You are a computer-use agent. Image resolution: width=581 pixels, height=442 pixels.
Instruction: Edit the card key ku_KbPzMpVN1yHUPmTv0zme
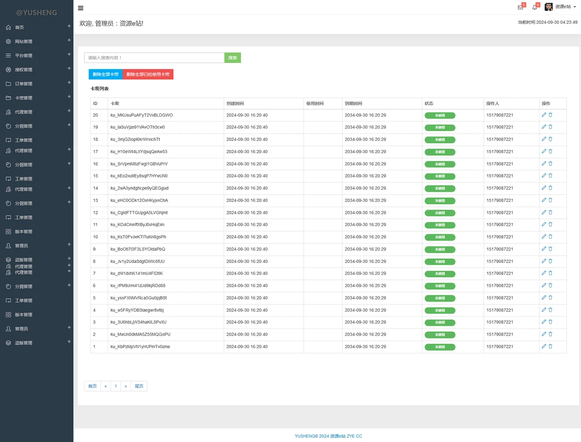pyautogui.click(x=544, y=346)
